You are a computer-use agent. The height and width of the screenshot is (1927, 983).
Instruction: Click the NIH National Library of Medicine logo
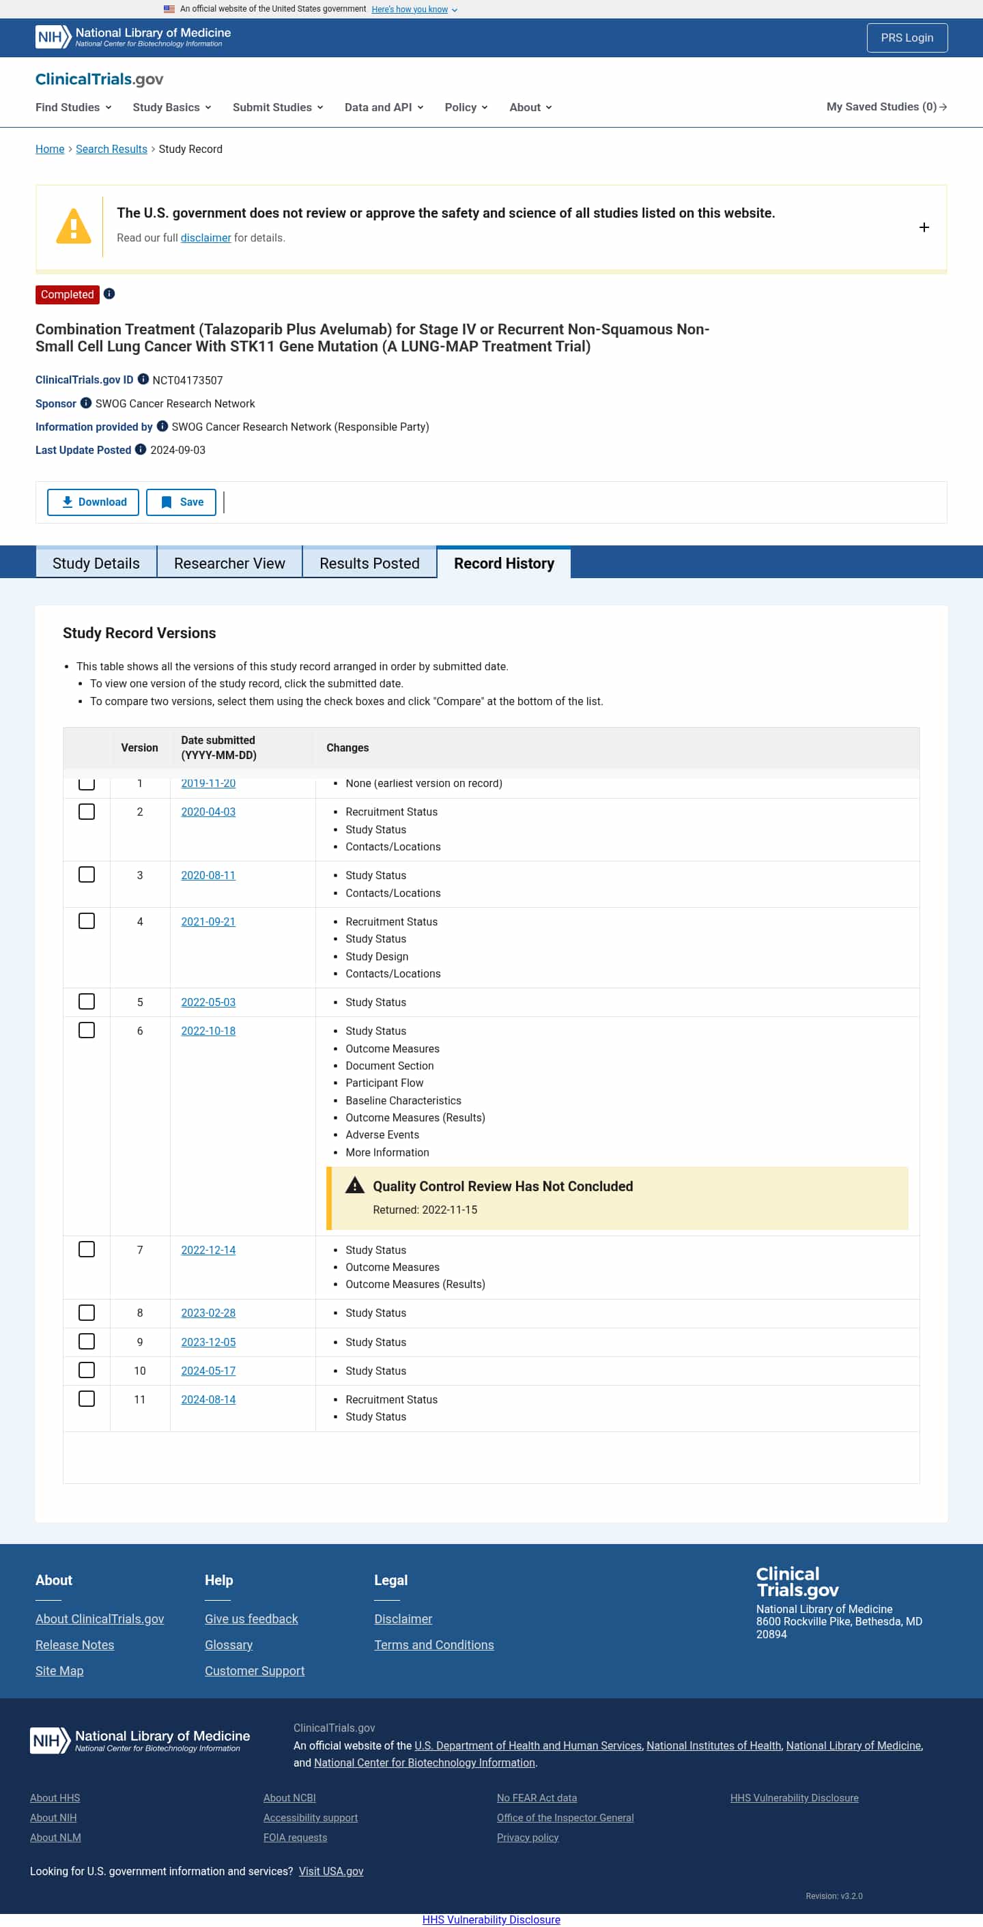tap(132, 37)
